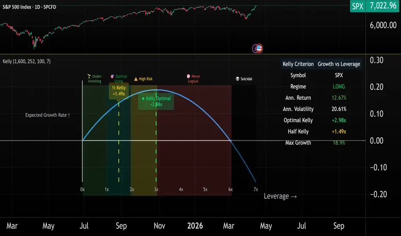
Task: Click the 2026 label on time axis
Action: click(x=195, y=226)
